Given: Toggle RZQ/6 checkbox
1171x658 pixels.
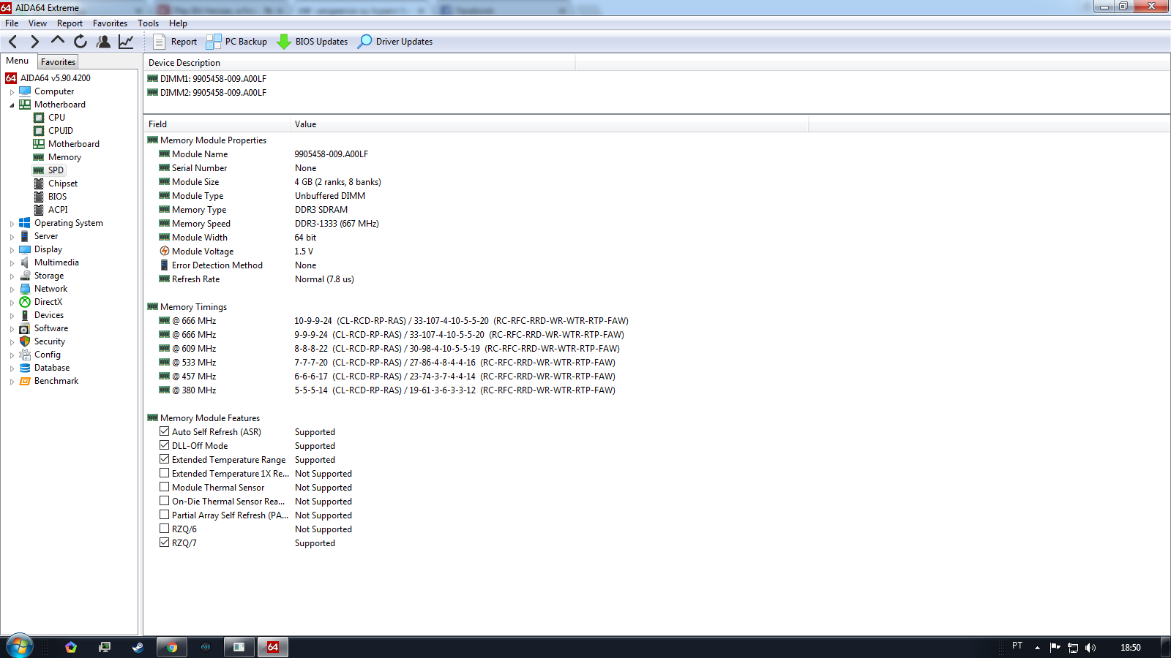Looking at the screenshot, I should [165, 529].
